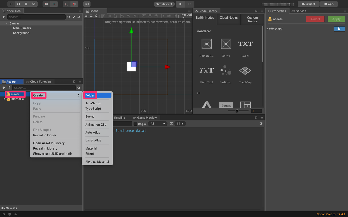This screenshot has width=348, height=217.
Task: Open the Rendering mode dropdown in Scene
Action: 186,16
